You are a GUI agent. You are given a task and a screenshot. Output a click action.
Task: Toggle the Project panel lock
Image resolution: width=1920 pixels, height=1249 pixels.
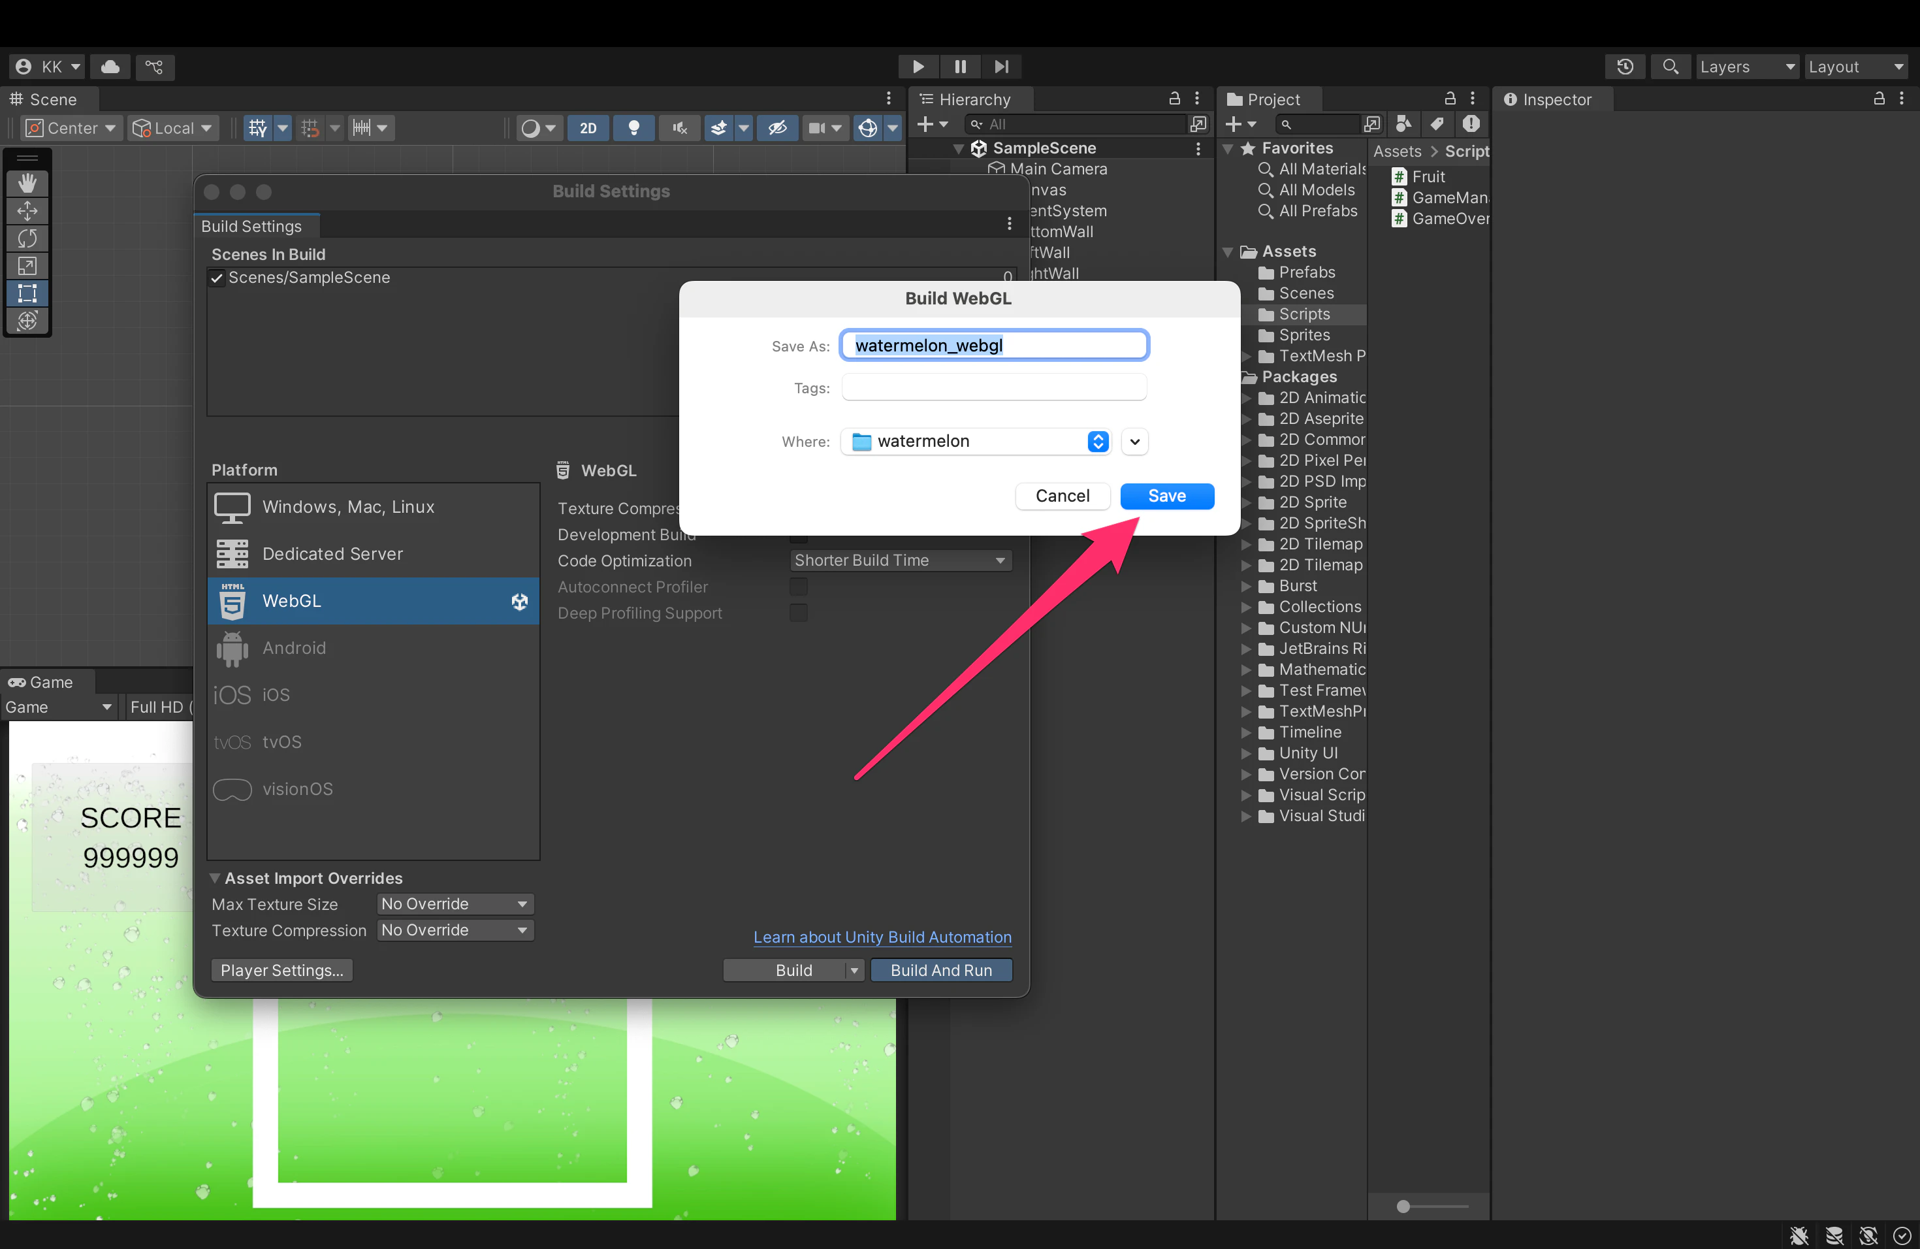coord(1450,99)
